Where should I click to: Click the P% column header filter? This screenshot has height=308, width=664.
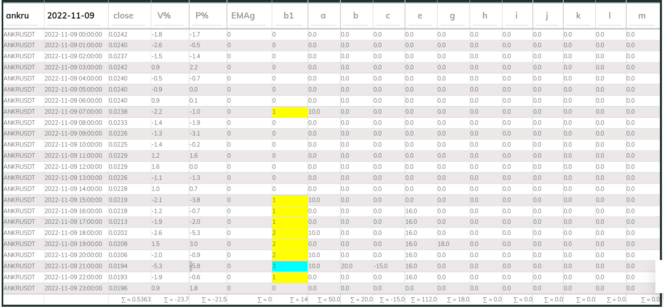pyautogui.click(x=208, y=16)
